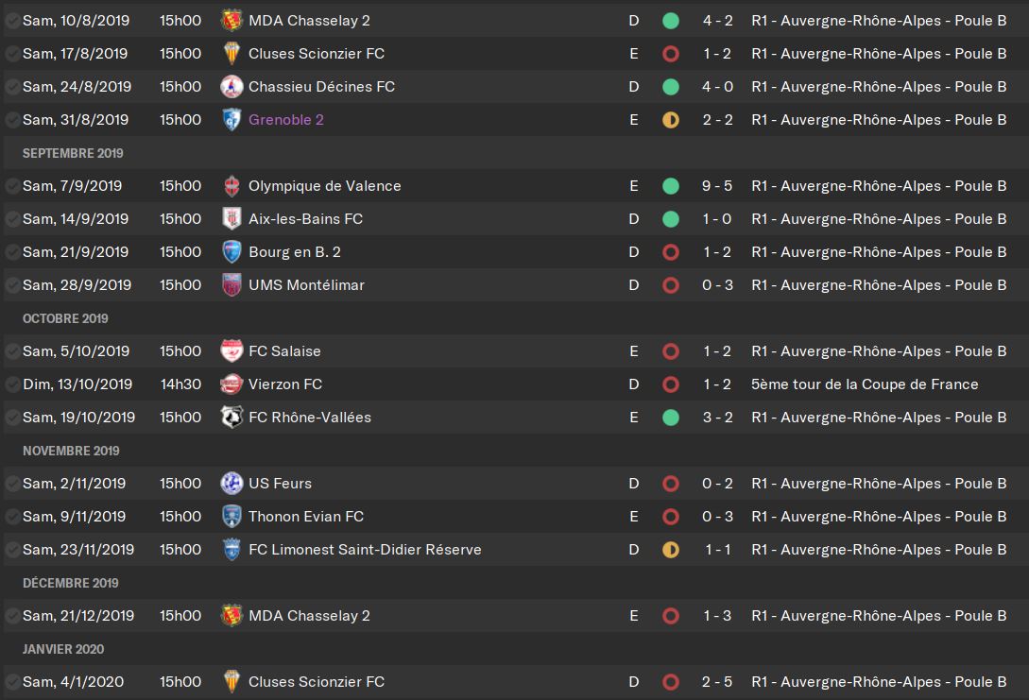Click the Olympique de Valence crest icon

(232, 186)
